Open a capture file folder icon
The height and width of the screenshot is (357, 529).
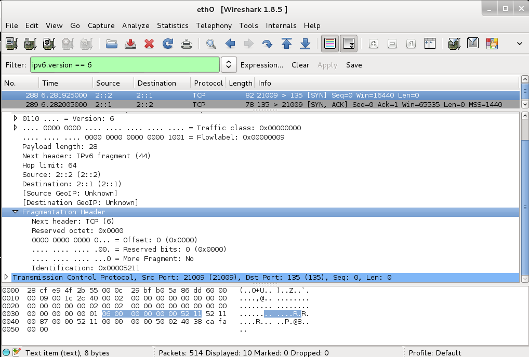(112, 44)
